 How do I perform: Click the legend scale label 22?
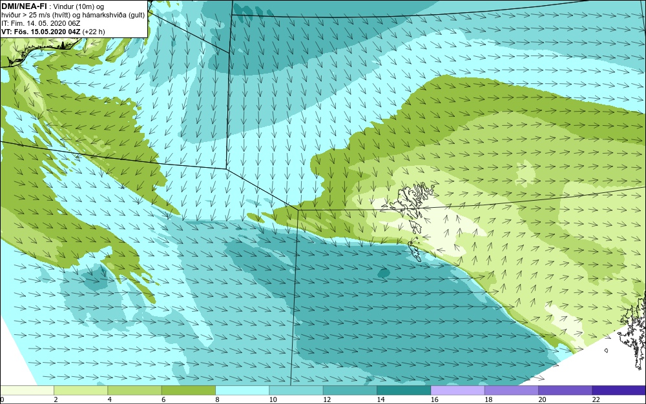click(596, 399)
